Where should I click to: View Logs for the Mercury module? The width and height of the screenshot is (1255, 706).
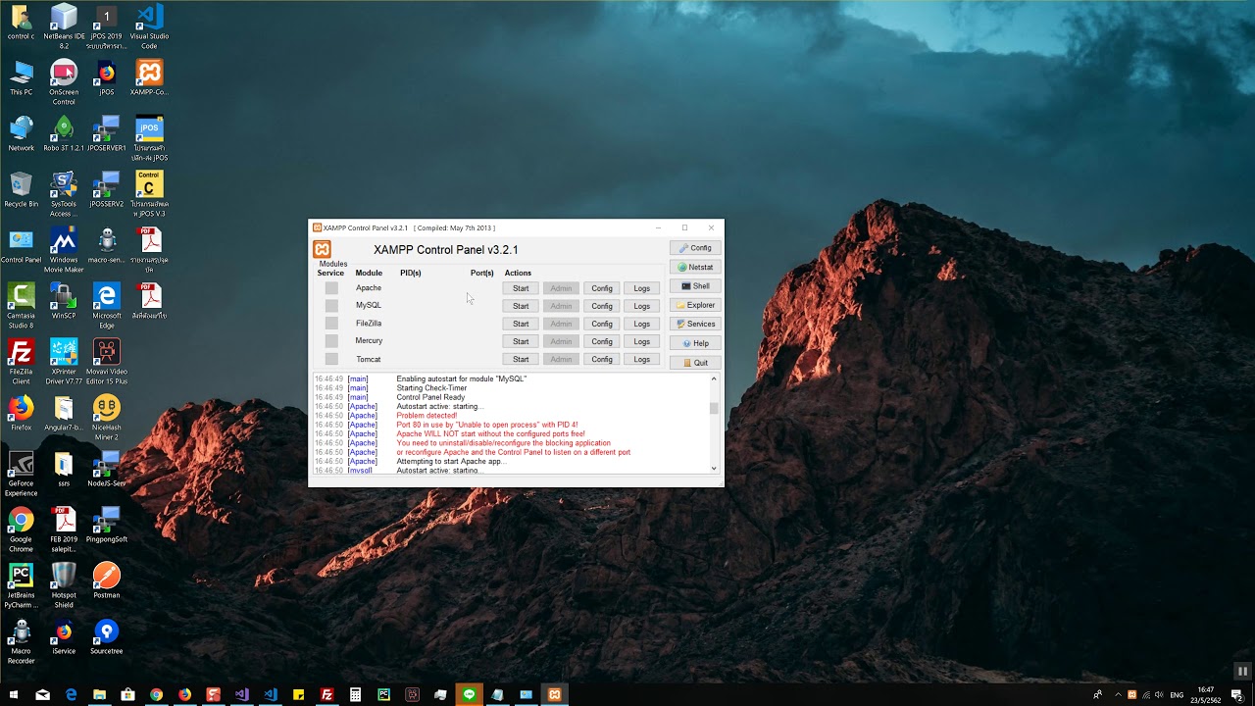pyautogui.click(x=641, y=341)
